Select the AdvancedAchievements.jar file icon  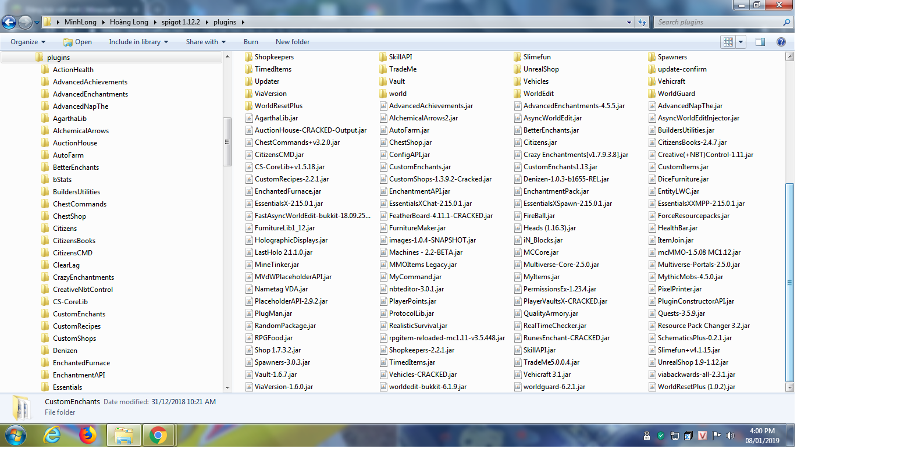(x=383, y=106)
